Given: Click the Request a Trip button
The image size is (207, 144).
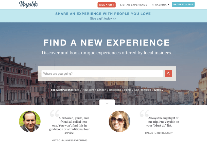Looking at the screenshot, I should (x=183, y=5).
